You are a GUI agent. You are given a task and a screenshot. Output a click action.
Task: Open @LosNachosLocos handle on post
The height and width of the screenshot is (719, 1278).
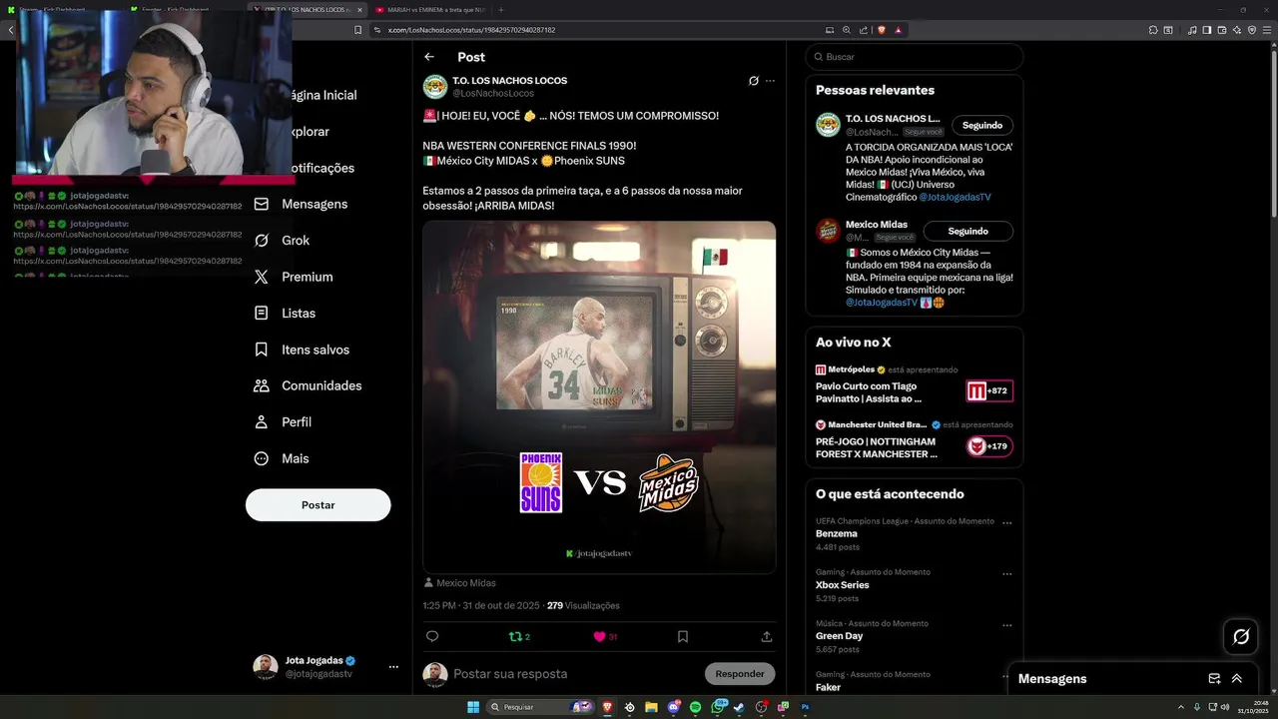[x=493, y=93]
